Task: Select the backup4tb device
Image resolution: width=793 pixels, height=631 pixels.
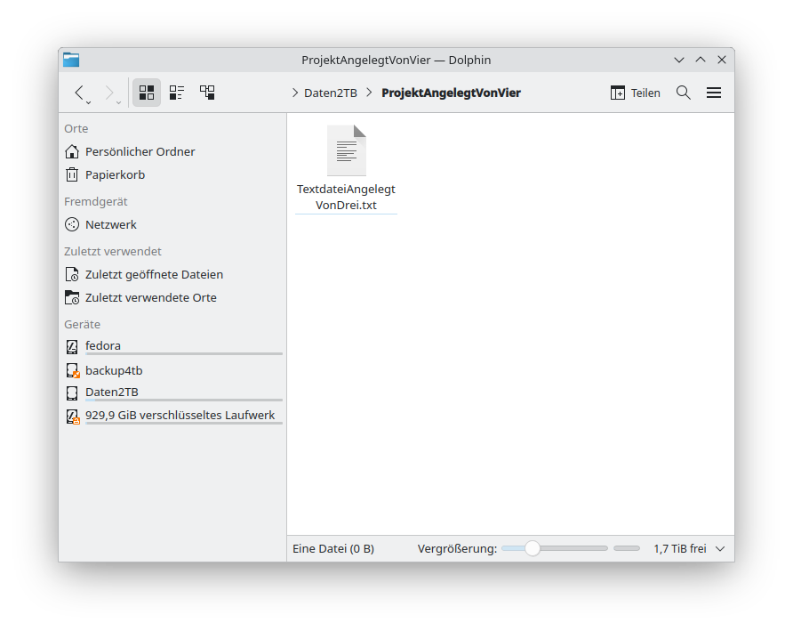Action: (172, 371)
